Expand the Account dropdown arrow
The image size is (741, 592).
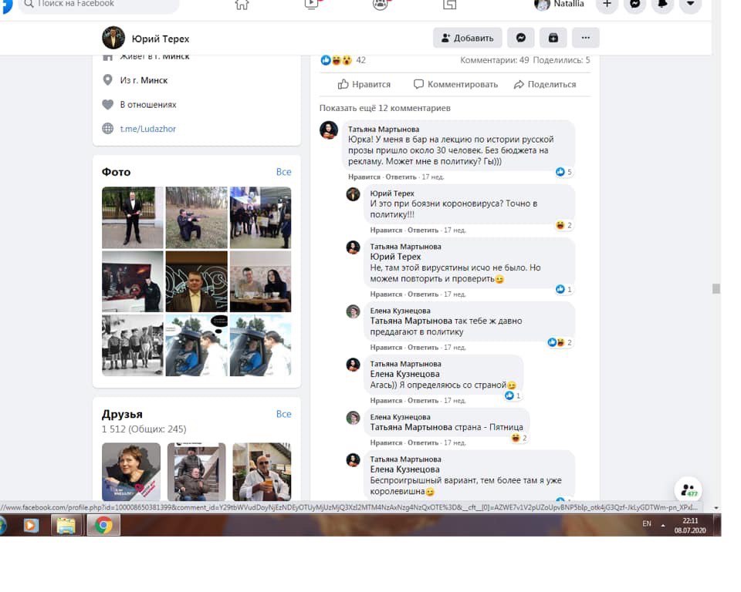click(x=690, y=5)
